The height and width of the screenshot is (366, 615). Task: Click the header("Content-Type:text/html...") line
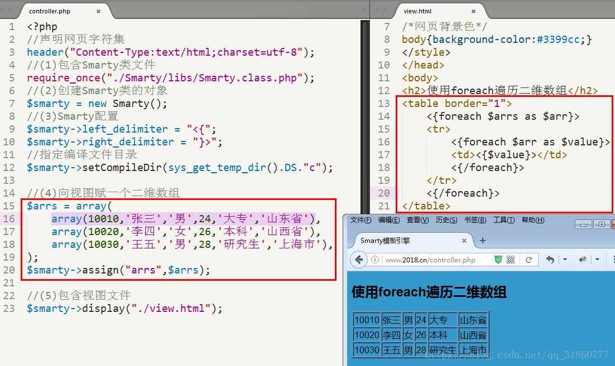click(171, 52)
